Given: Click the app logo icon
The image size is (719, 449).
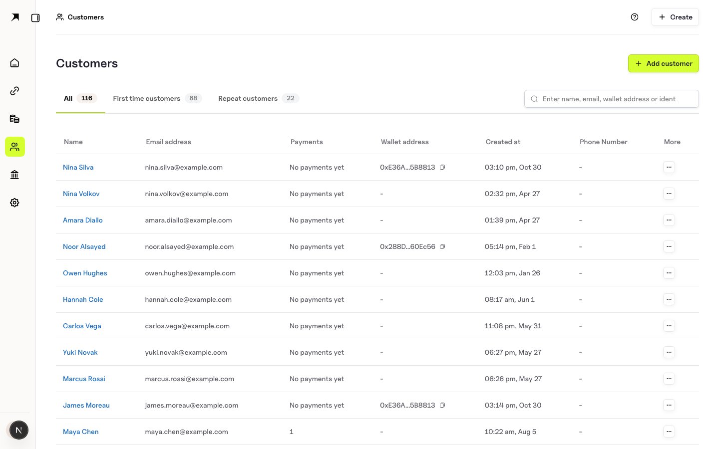Looking at the screenshot, I should click(15, 17).
